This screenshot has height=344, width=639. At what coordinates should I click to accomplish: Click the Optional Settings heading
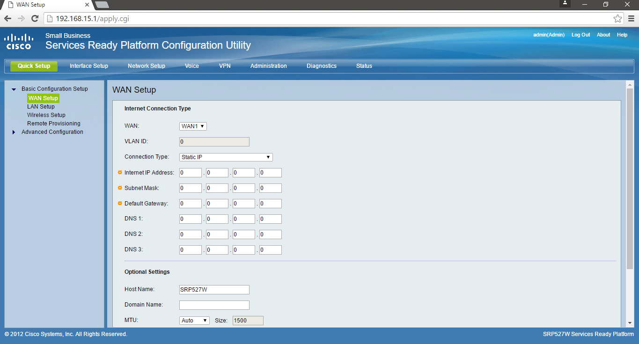pos(147,272)
